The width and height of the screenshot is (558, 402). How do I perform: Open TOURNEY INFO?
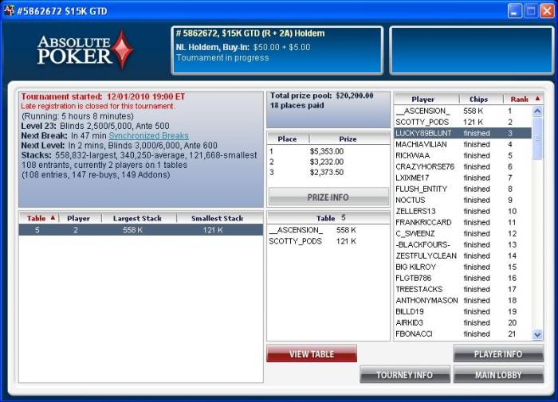pyautogui.click(x=405, y=375)
